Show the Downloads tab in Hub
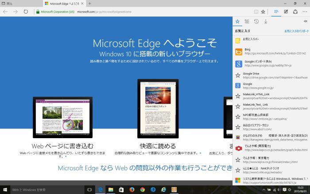310x194 pixels. click(x=266, y=21)
